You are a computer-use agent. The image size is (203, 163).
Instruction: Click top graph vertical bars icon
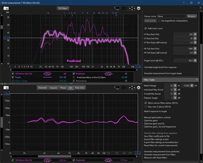pyautogui.click(x=125, y=9)
